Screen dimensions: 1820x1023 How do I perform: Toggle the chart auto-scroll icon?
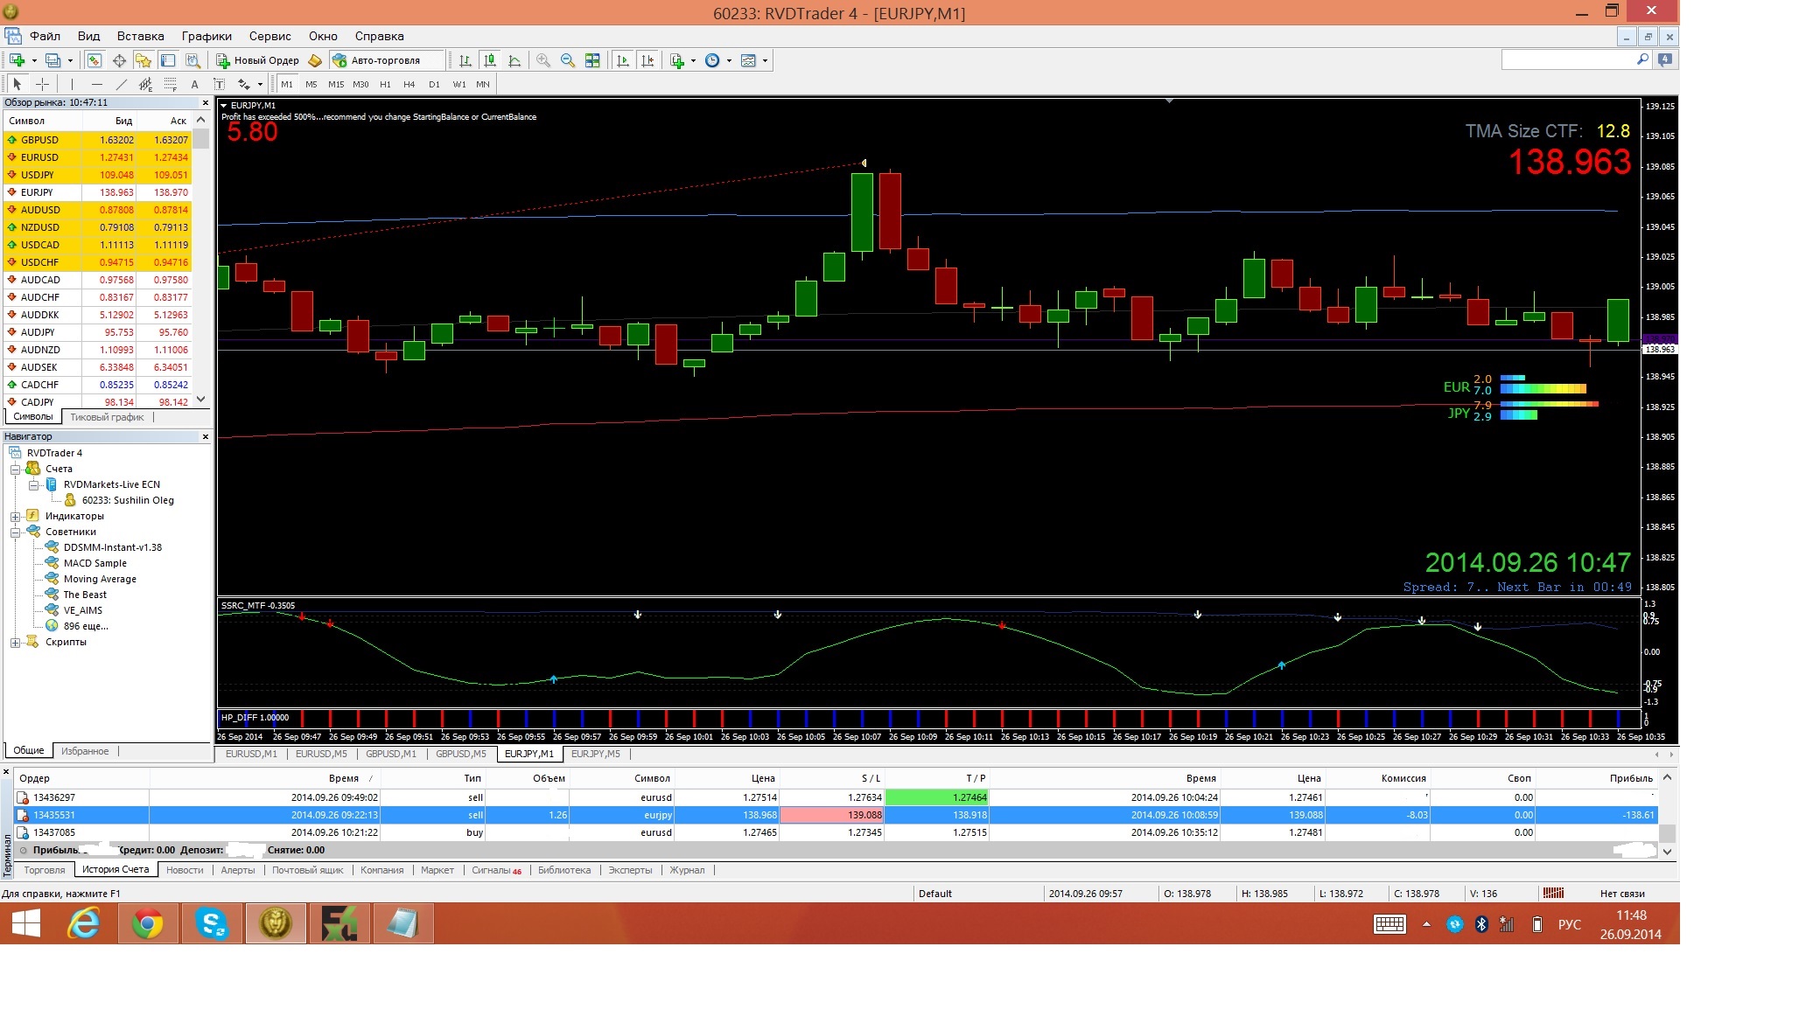click(623, 60)
